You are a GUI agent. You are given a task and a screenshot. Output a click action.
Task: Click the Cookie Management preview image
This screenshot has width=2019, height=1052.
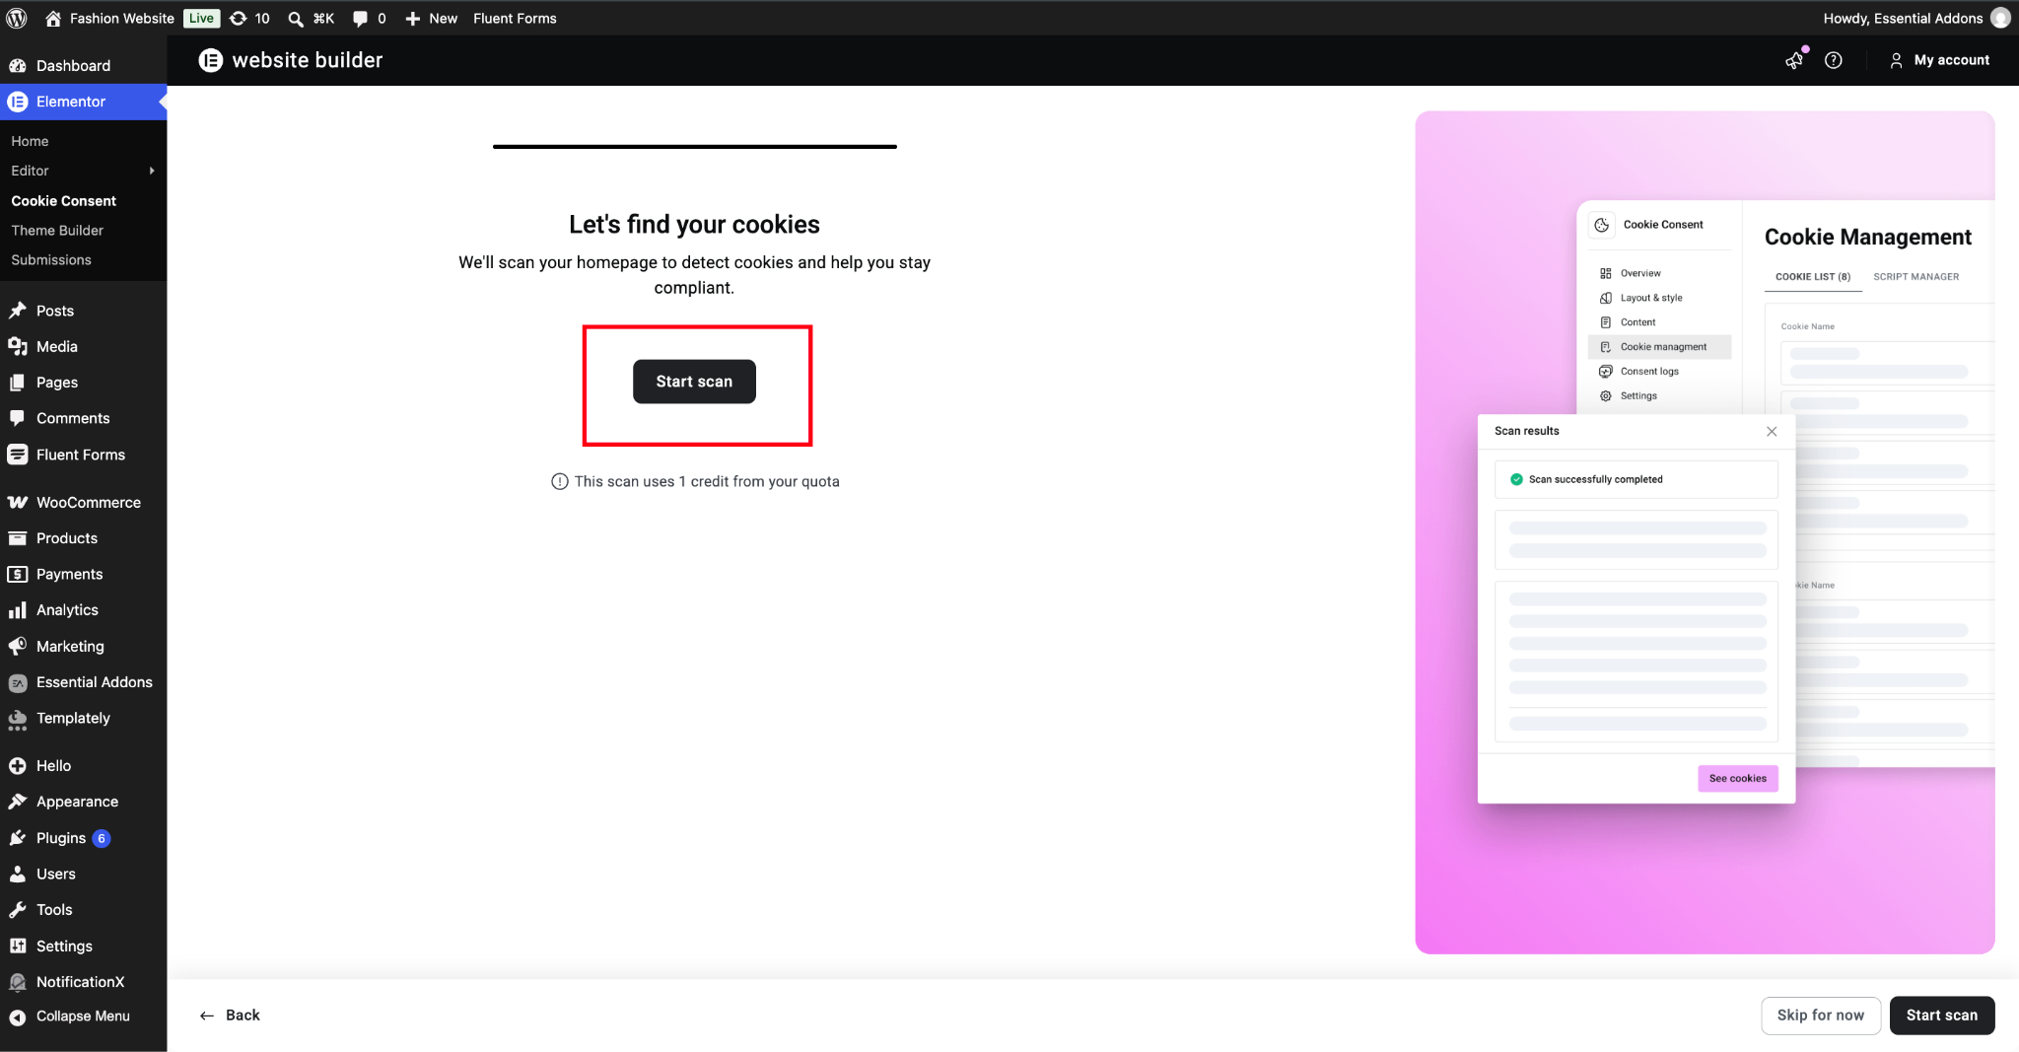click(1705, 532)
